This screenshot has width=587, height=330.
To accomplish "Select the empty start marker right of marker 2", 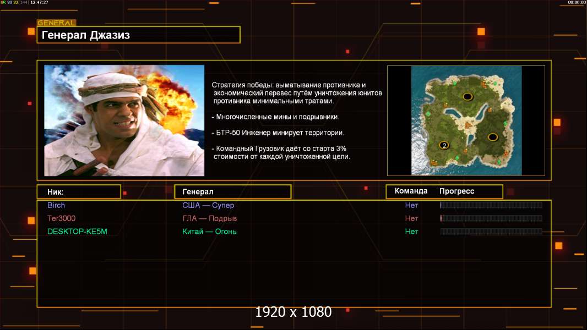I will click(493, 137).
